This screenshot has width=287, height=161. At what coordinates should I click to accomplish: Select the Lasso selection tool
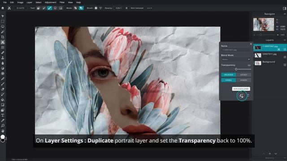pos(3,27)
